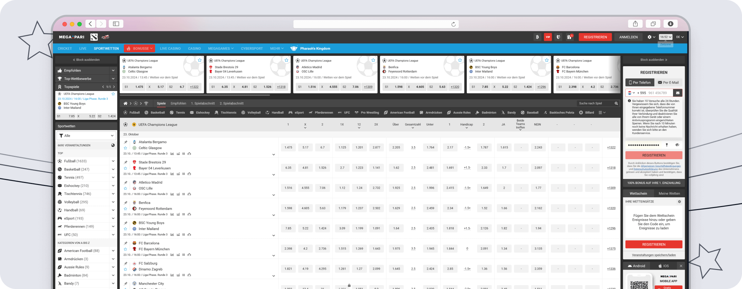Image resolution: width=742 pixels, height=289 pixels.
Task: Filter by Basketball in the sports icon bar
Action: pyautogui.click(x=154, y=113)
